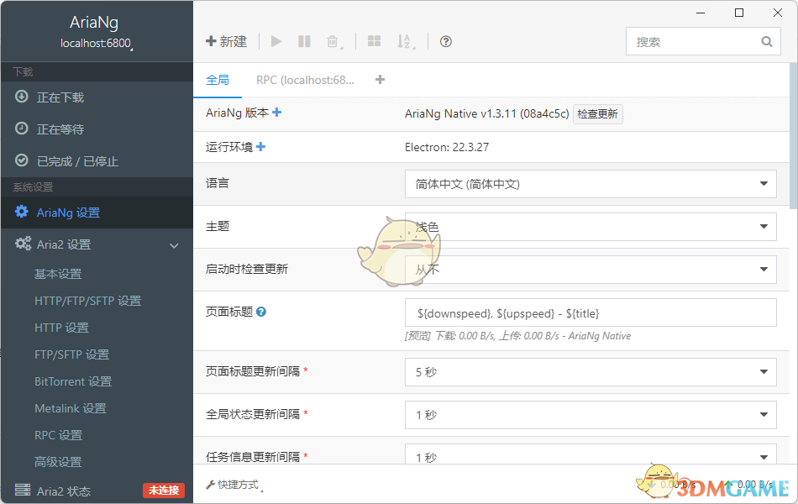The height and width of the screenshot is (504, 798).
Task: Expand details beside AriaNg 版本
Action: pyautogui.click(x=277, y=113)
